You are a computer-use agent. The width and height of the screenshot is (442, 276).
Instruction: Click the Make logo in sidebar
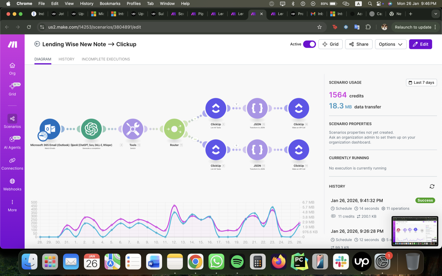12,44
